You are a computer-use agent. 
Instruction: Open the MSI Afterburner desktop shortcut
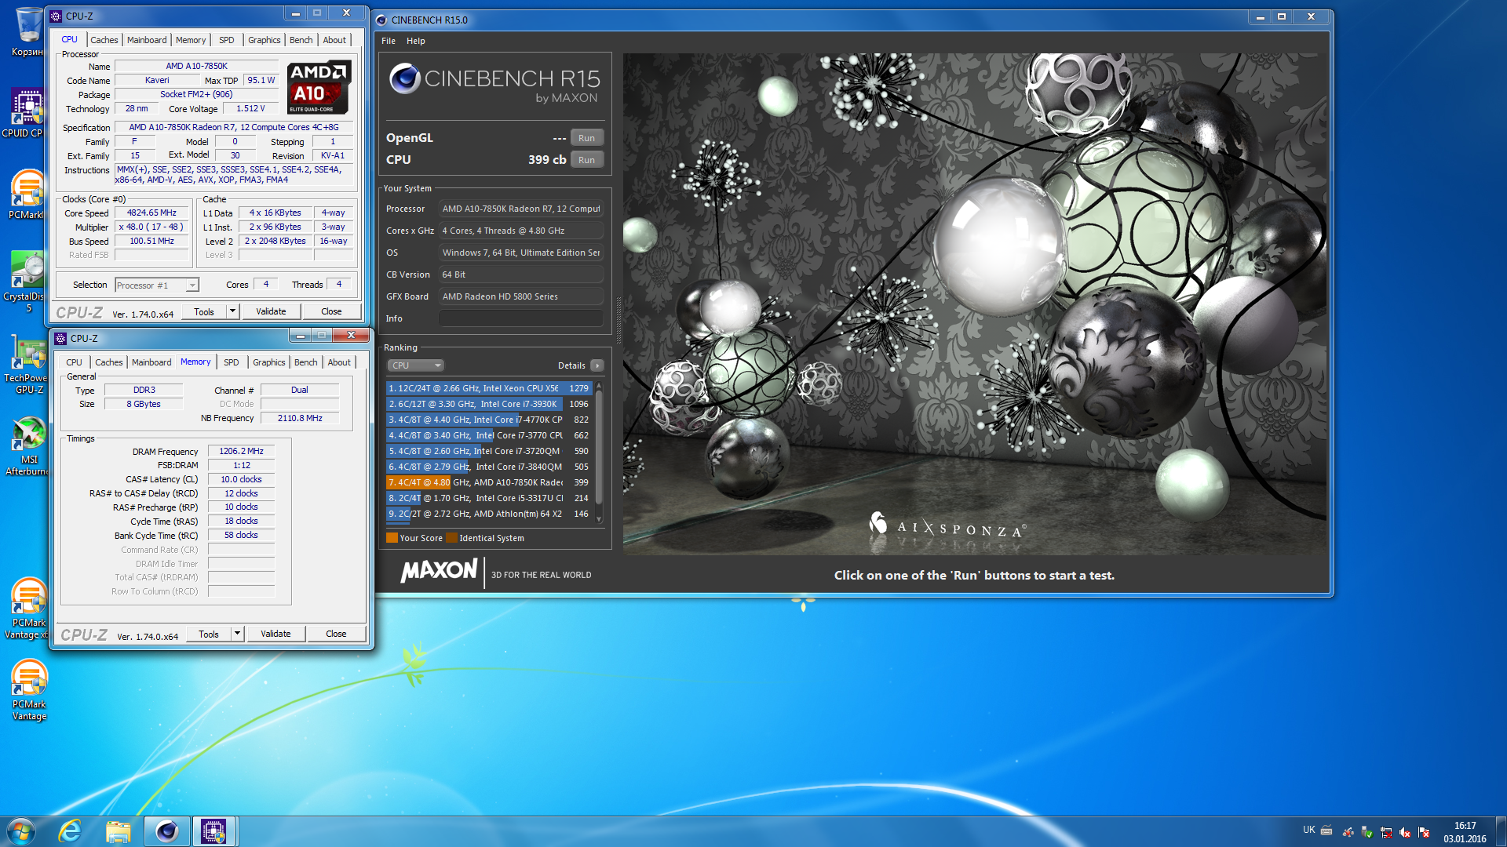[x=27, y=445]
